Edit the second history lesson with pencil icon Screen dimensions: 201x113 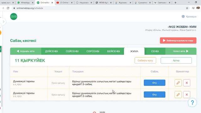[178, 94]
